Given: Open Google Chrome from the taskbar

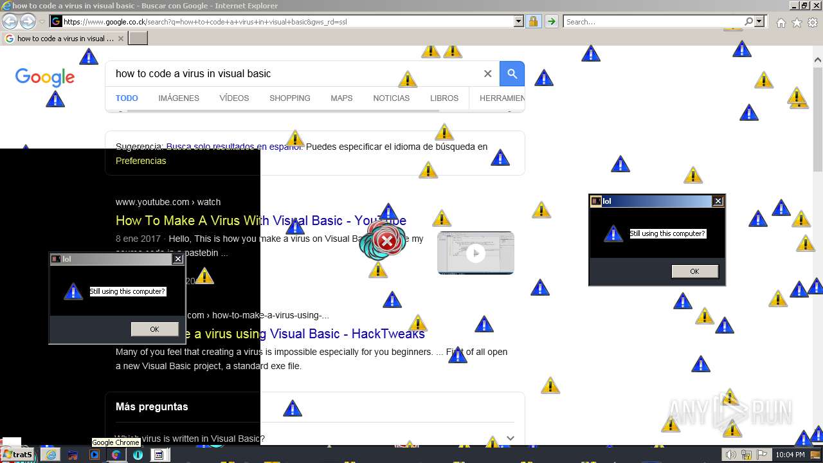Looking at the screenshot, I should pos(116,455).
